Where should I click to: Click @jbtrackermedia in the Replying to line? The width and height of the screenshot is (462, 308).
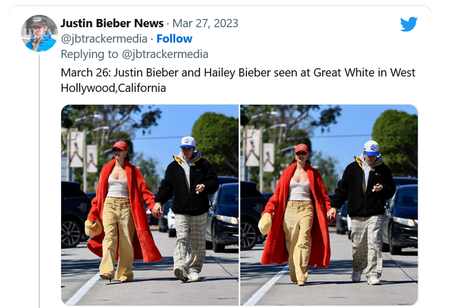point(165,54)
